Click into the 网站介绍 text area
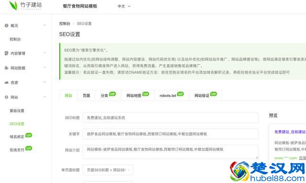306x183 pixels. click(171, 152)
